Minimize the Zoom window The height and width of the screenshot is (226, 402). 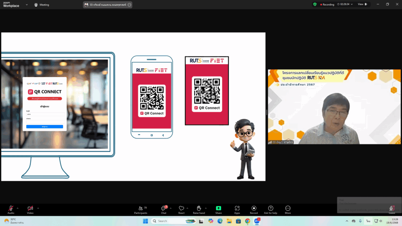click(378, 4)
